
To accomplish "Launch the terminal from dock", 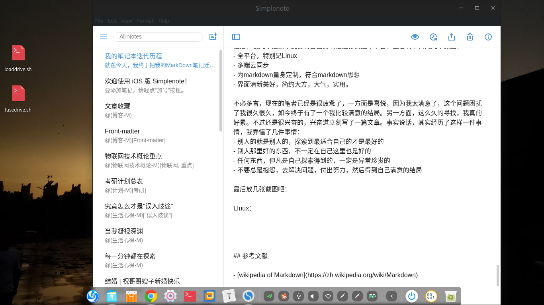I will pyautogui.click(x=190, y=296).
